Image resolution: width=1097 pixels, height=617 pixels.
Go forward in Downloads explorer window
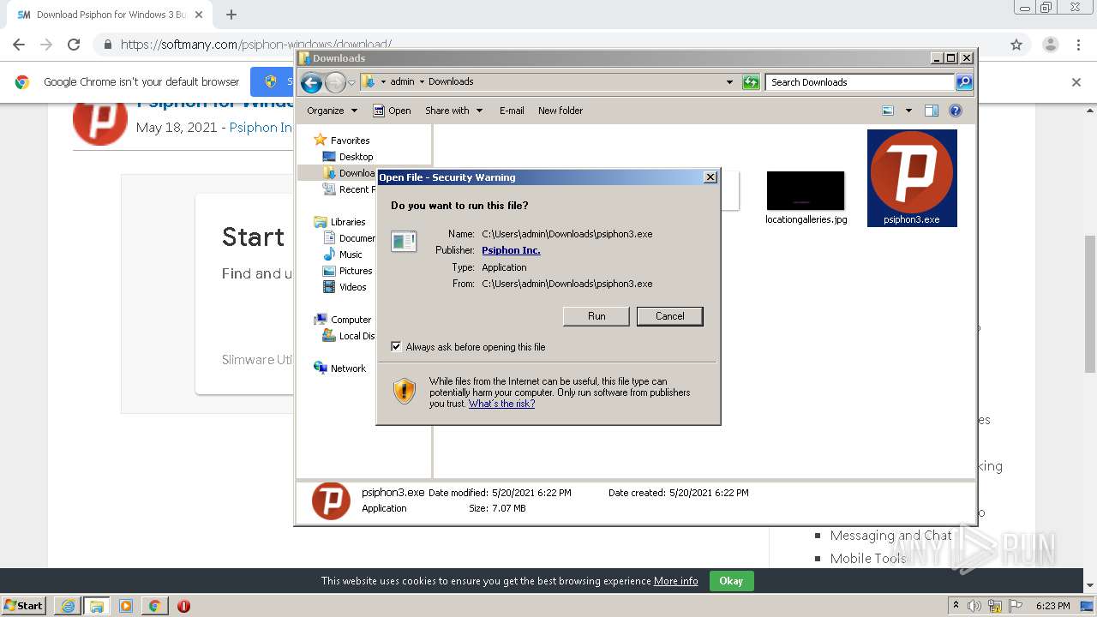335,82
